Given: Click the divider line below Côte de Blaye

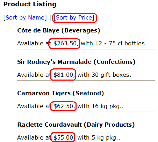Looking at the screenshot, I should point(86,49).
